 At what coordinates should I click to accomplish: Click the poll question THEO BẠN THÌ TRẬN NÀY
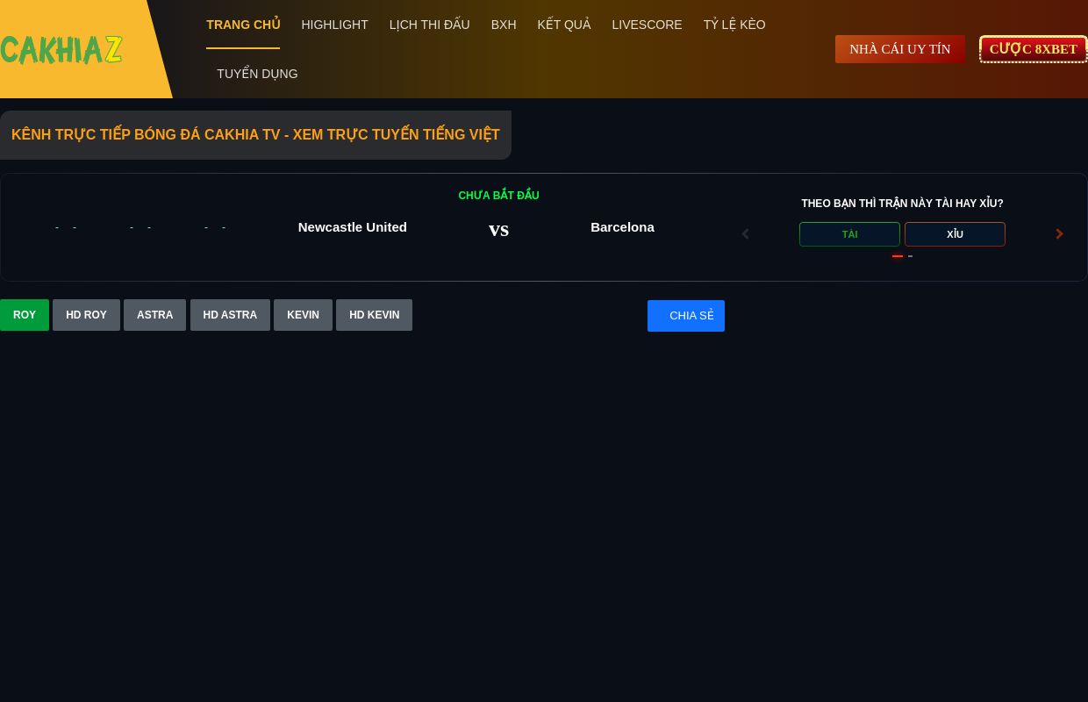click(902, 204)
